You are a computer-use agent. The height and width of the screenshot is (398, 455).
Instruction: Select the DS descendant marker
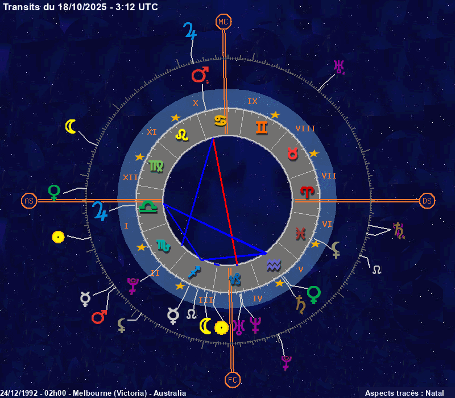427,201
